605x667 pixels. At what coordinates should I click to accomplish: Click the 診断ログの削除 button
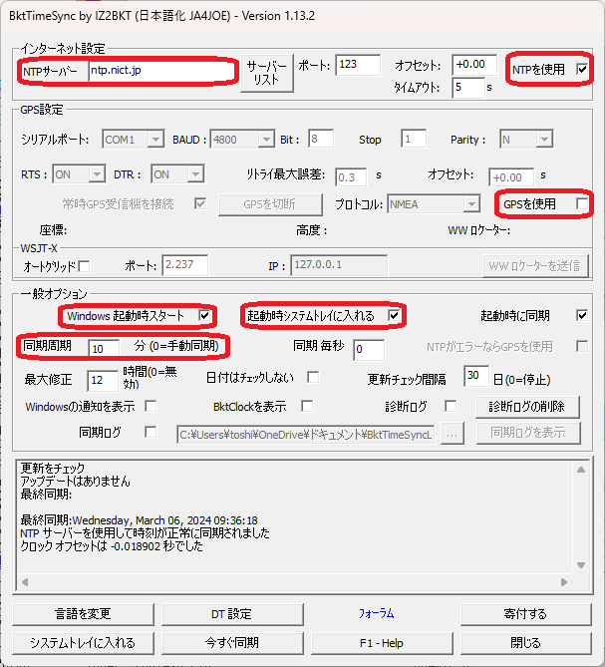click(x=527, y=407)
